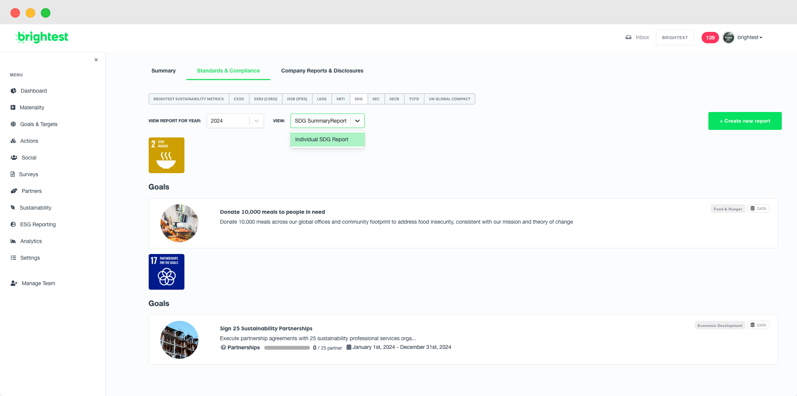Click the Partnerships progress bar
The width and height of the screenshot is (797, 396).
[x=287, y=348]
